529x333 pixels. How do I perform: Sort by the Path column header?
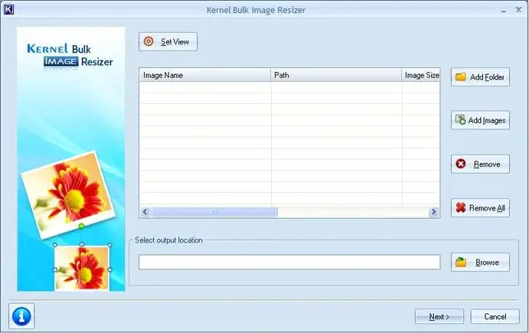[336, 75]
